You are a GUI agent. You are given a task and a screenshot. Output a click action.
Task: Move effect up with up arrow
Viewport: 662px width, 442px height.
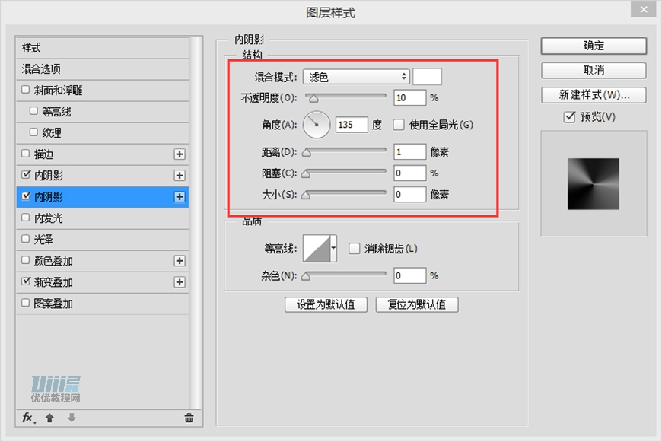49,418
